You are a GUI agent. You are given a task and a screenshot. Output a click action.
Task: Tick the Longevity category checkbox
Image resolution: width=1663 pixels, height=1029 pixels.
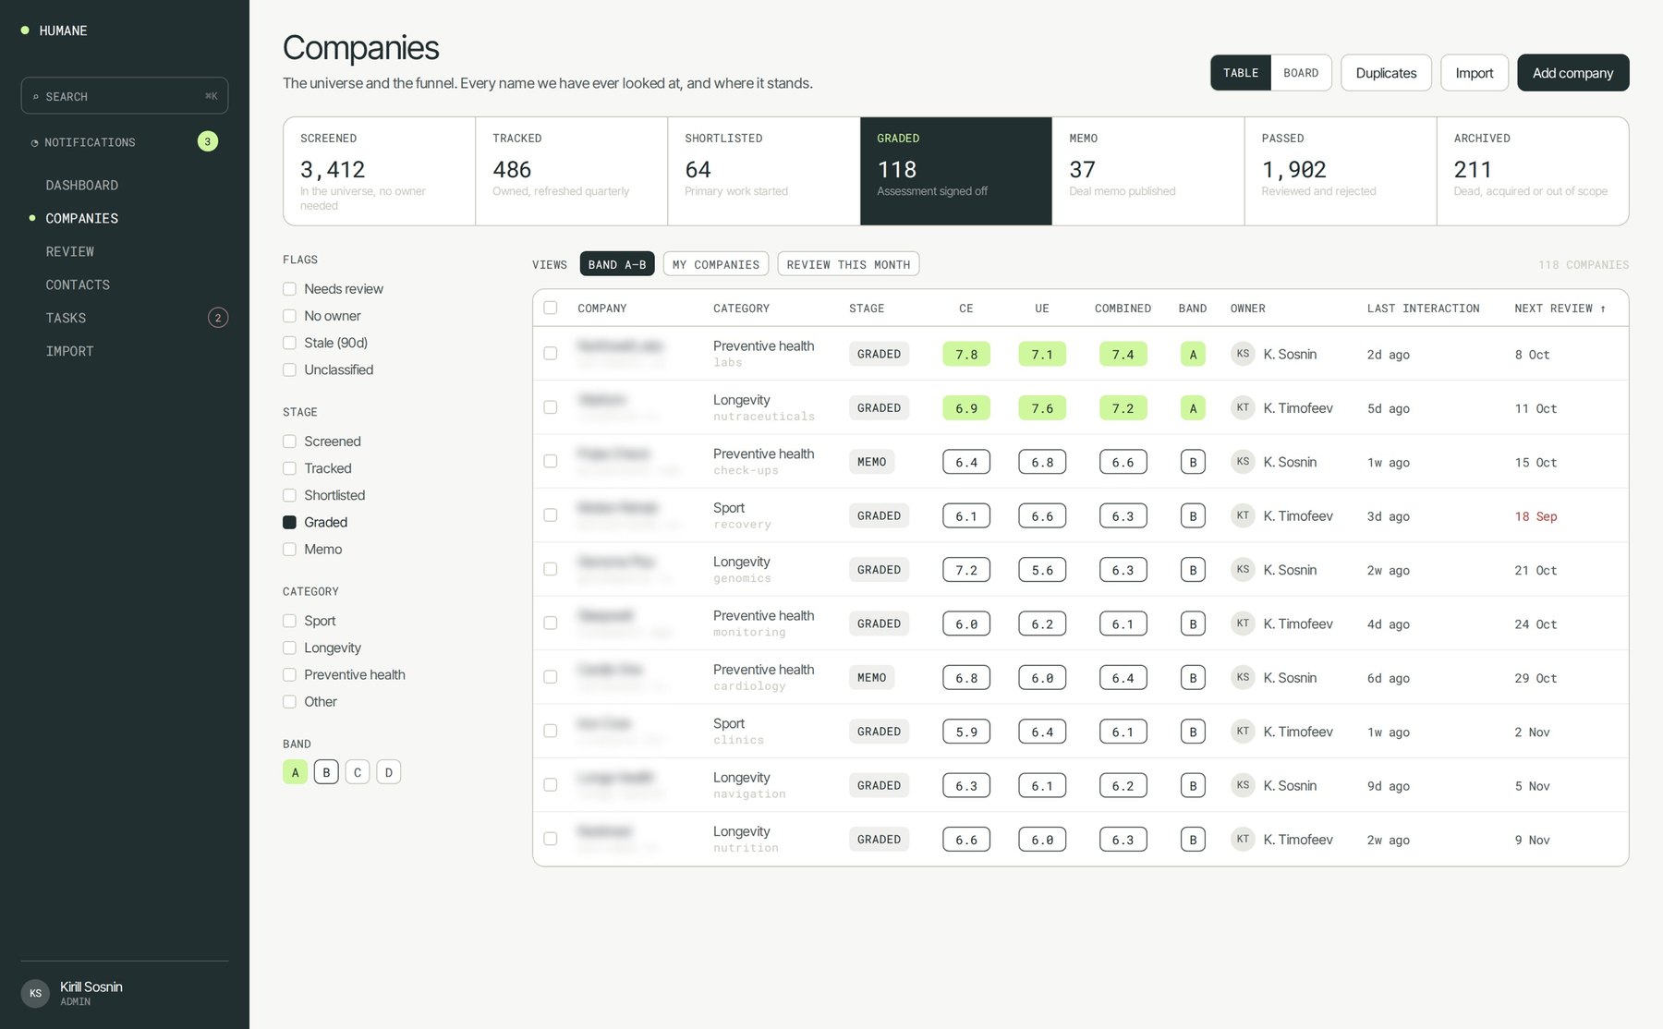coord(289,648)
